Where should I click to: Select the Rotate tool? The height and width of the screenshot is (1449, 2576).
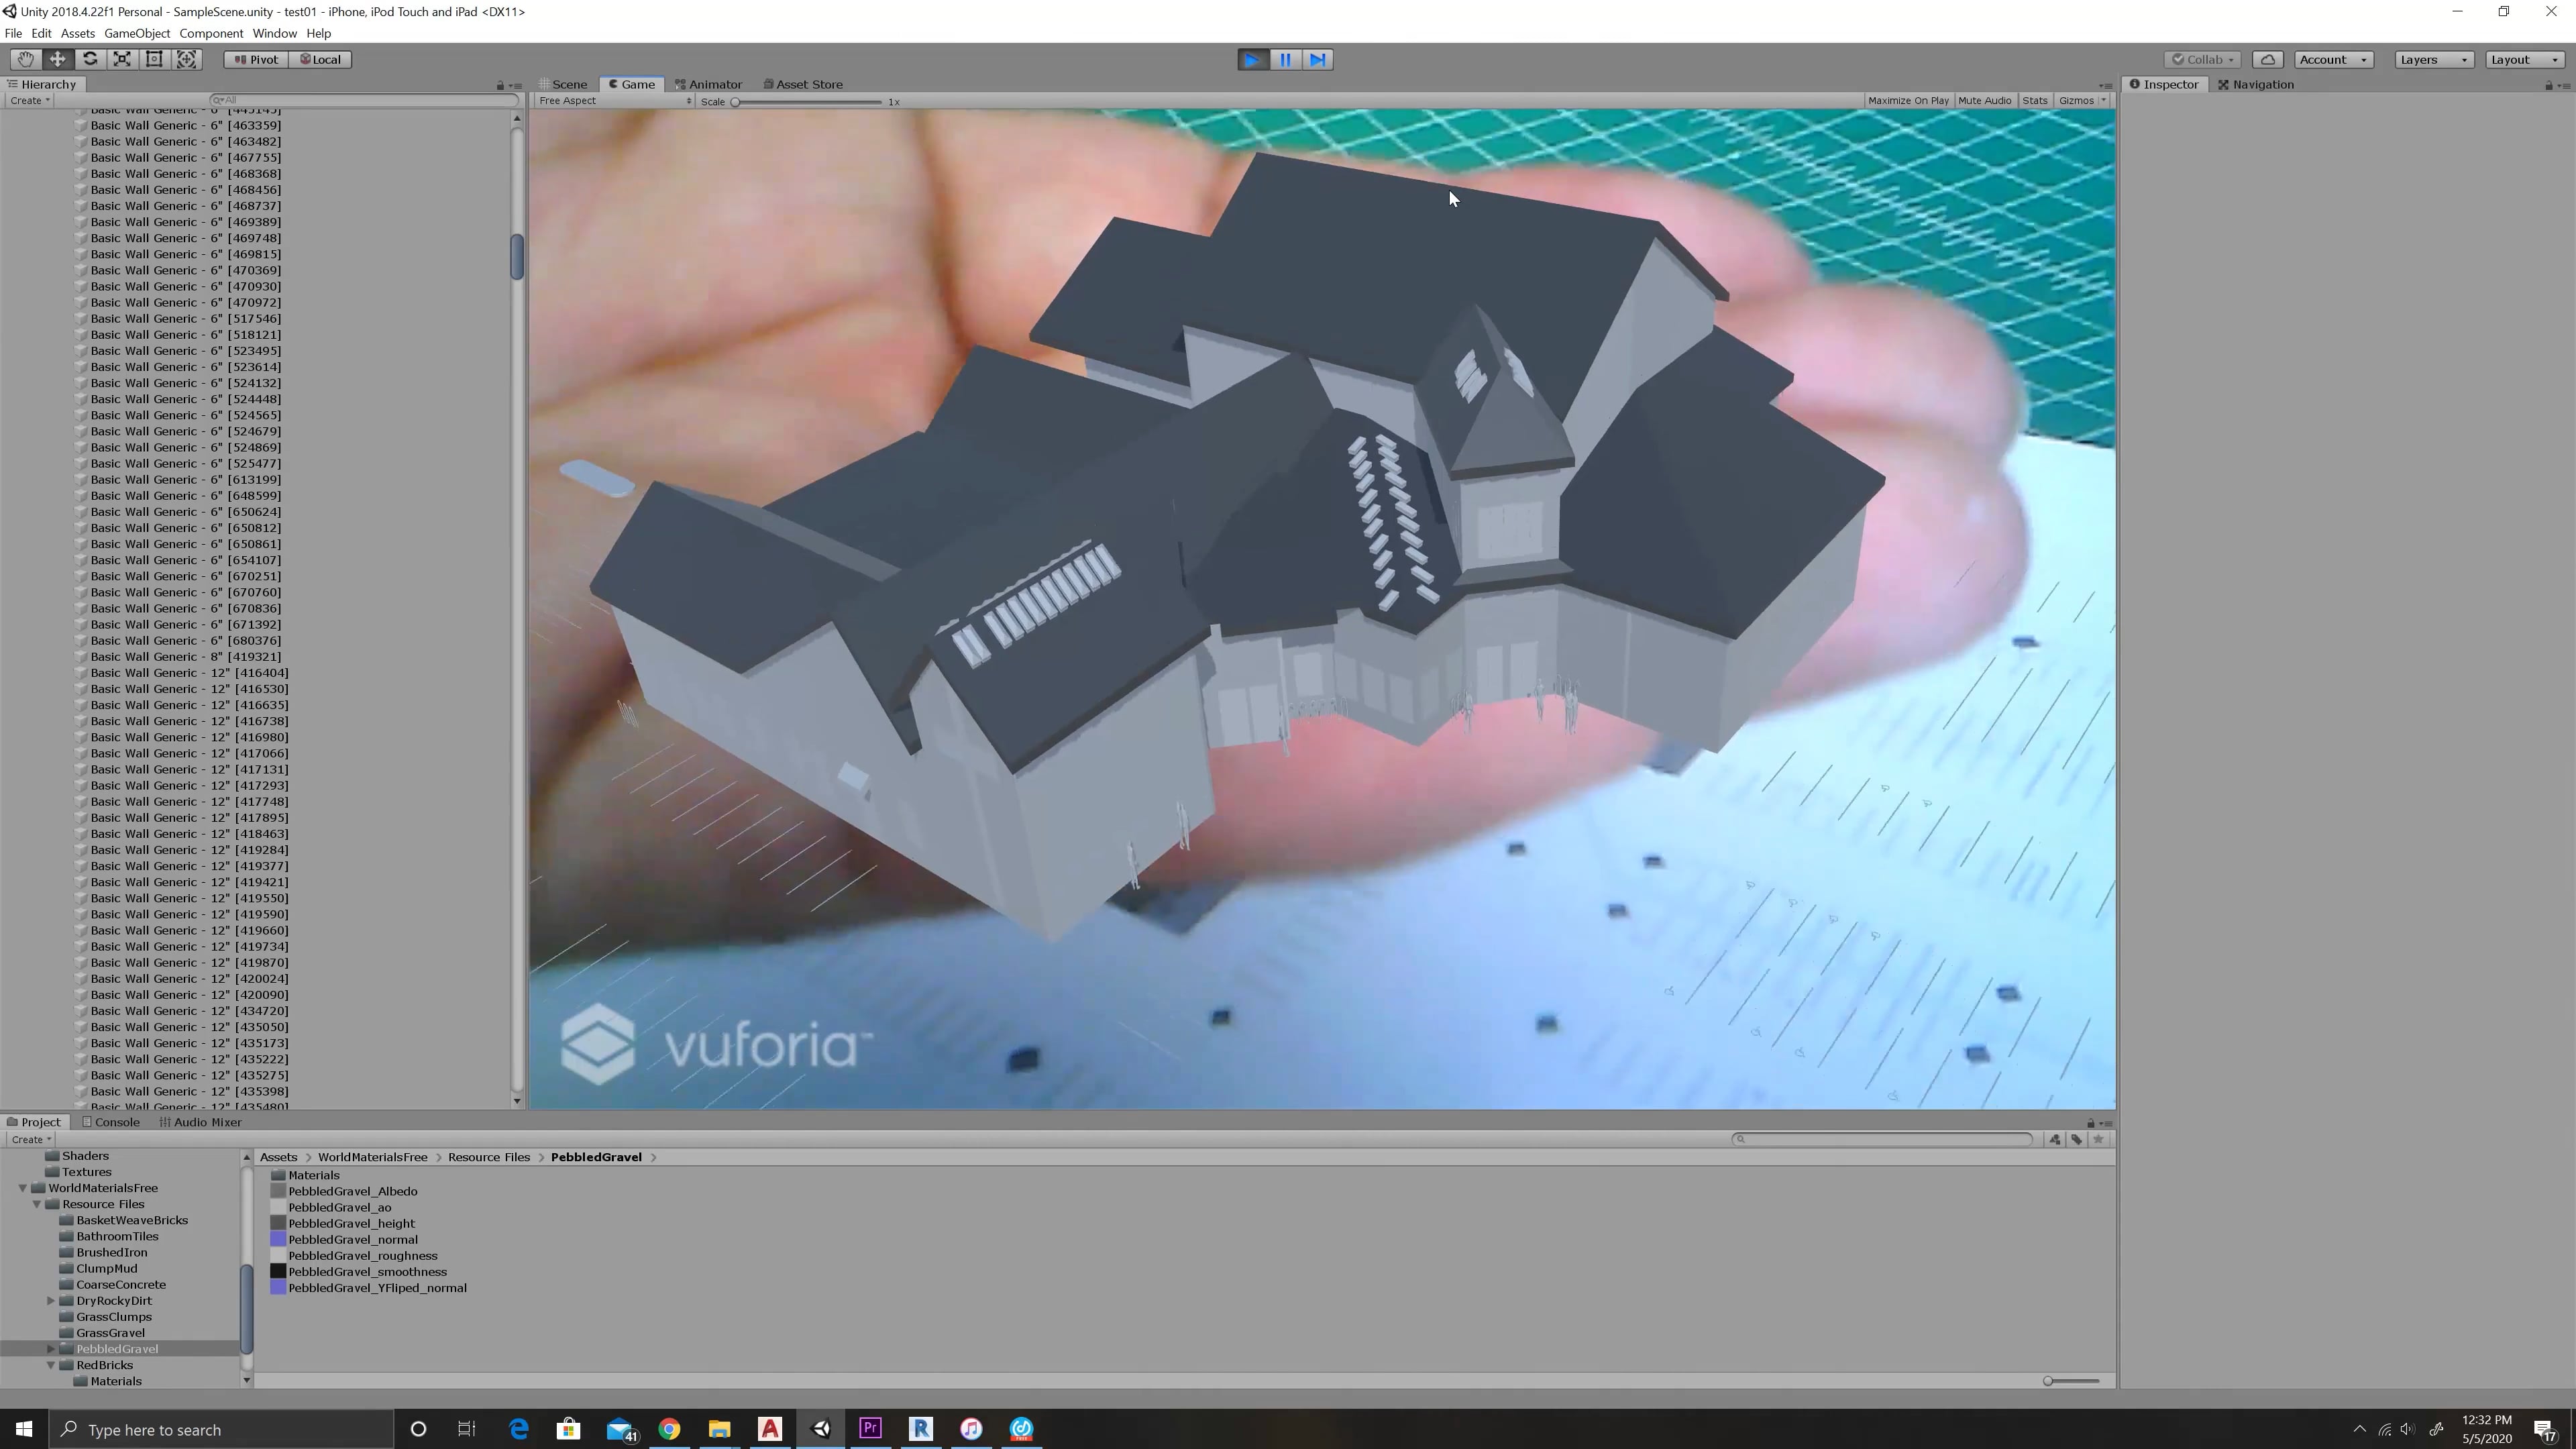[89, 59]
